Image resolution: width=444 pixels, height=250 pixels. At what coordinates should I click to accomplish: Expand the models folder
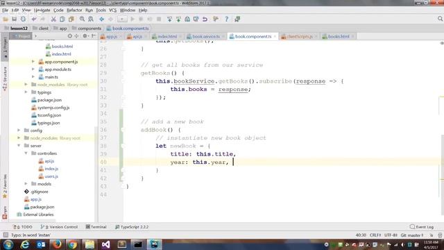pos(26,184)
